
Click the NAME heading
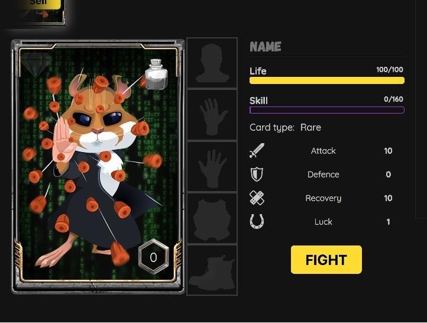point(266,47)
